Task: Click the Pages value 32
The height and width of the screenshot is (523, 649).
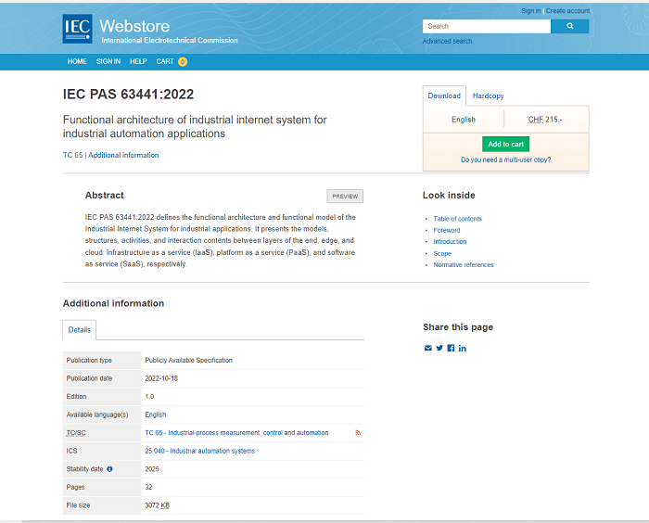Action: (148, 488)
